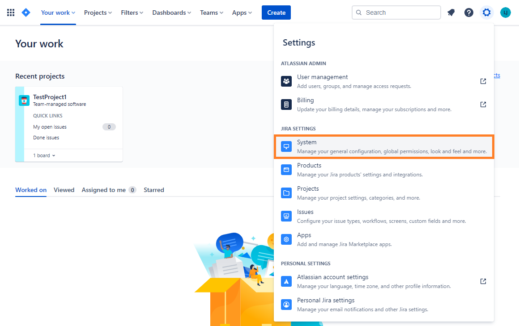Image resolution: width=519 pixels, height=326 pixels.
Task: Open the app switcher grid icon
Action: click(11, 13)
